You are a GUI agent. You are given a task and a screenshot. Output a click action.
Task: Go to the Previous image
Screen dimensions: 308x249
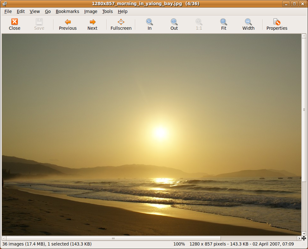[68, 24]
